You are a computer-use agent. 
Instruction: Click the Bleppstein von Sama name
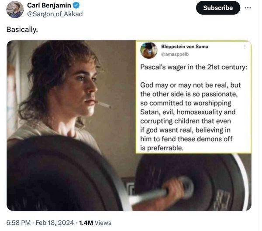(x=185, y=47)
